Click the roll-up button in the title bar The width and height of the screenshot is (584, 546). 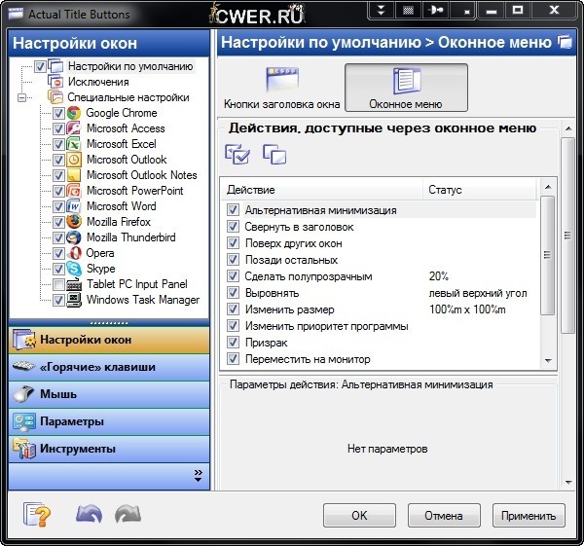(383, 13)
